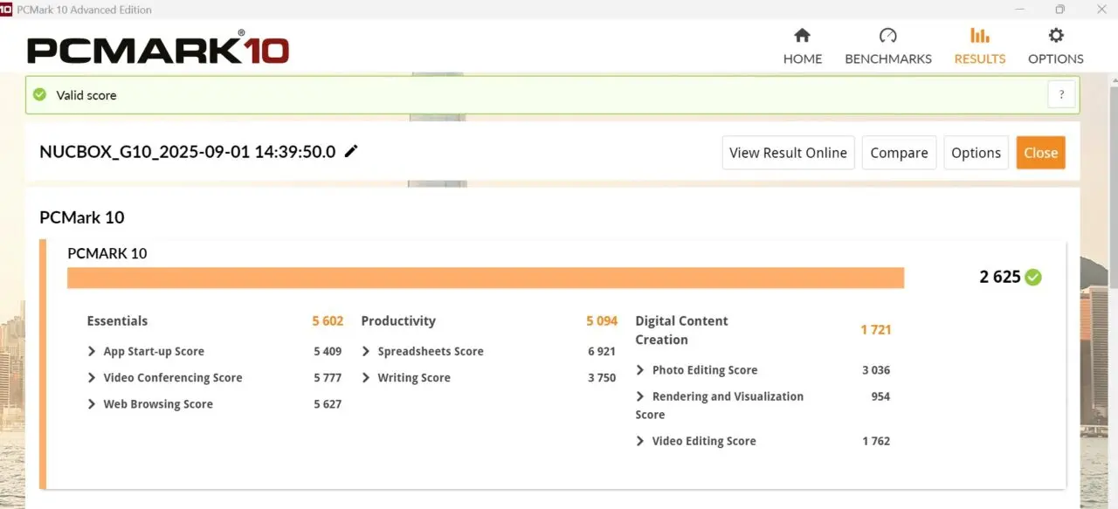Expand the App Start-up Score row
Image resolution: width=1118 pixels, height=509 pixels.
point(92,352)
